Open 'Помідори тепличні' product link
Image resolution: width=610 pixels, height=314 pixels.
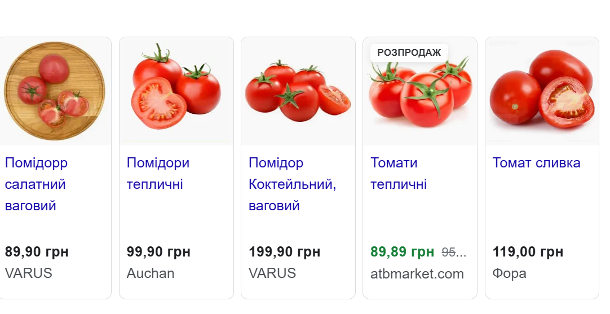pyautogui.click(x=158, y=174)
